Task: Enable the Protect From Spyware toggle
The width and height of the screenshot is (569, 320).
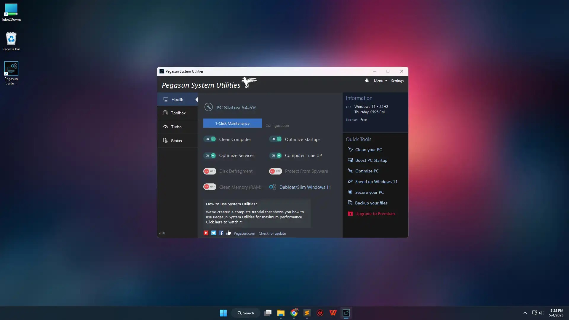Action: (x=276, y=171)
